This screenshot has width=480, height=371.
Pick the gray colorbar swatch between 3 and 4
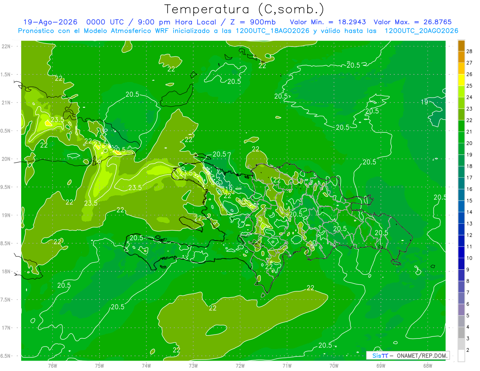[x=461, y=333]
